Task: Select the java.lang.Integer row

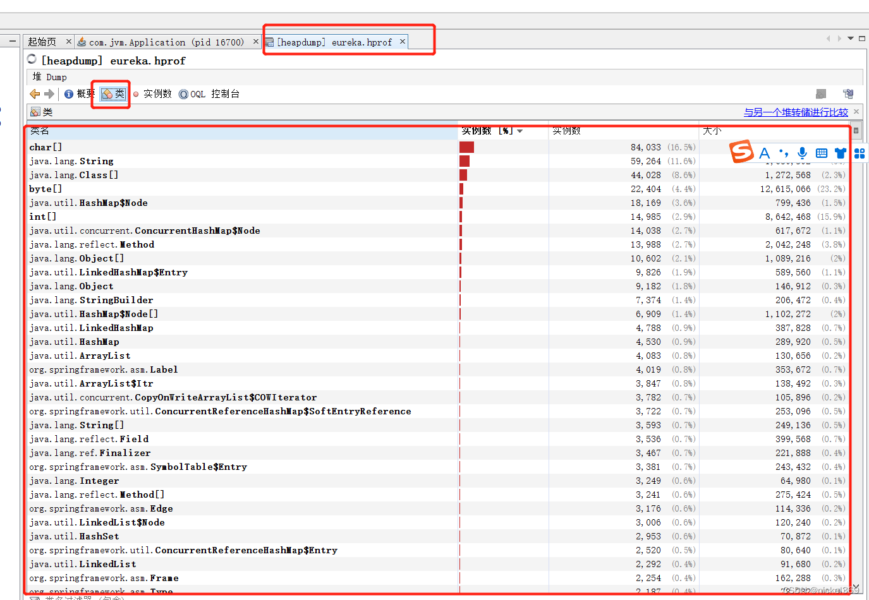Action: click(439, 481)
